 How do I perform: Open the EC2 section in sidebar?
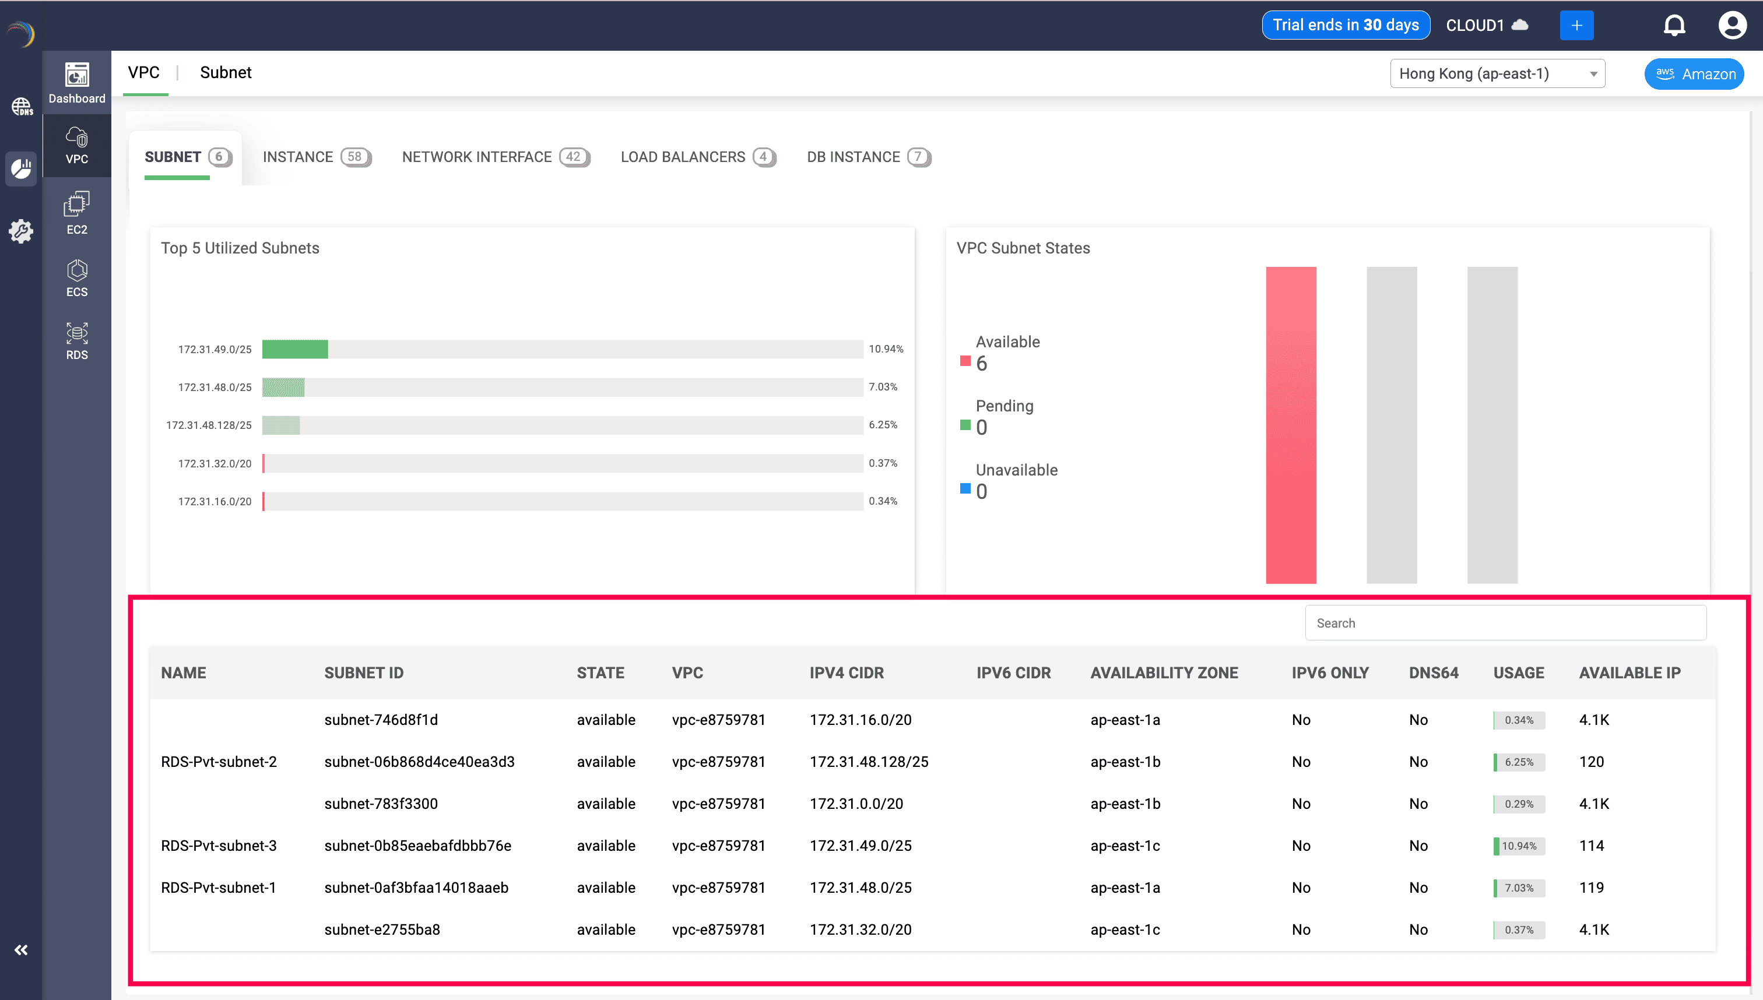point(76,212)
